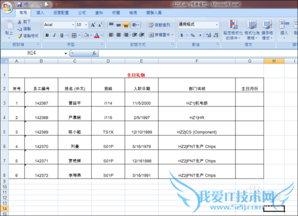Open the 檢視 (View) tab

click(133, 12)
